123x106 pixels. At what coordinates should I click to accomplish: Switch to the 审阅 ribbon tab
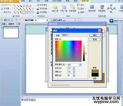(68, 1)
